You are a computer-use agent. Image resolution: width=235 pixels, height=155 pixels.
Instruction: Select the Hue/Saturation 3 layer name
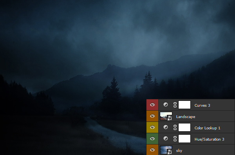[x=210, y=139]
